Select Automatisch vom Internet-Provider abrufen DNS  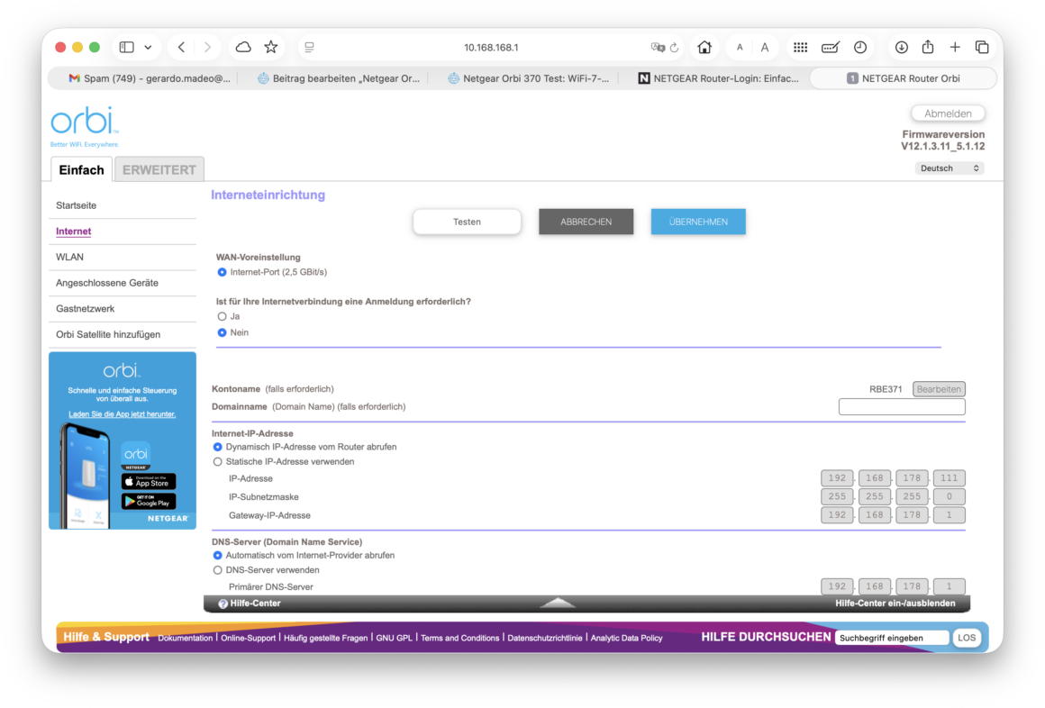pyautogui.click(x=217, y=556)
